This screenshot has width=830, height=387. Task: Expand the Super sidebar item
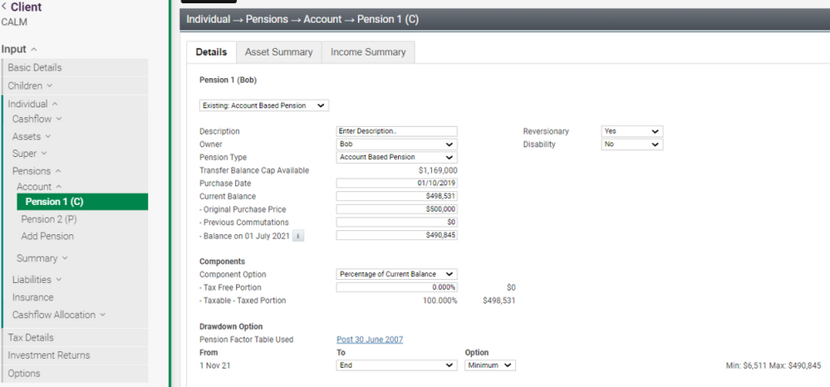30,154
